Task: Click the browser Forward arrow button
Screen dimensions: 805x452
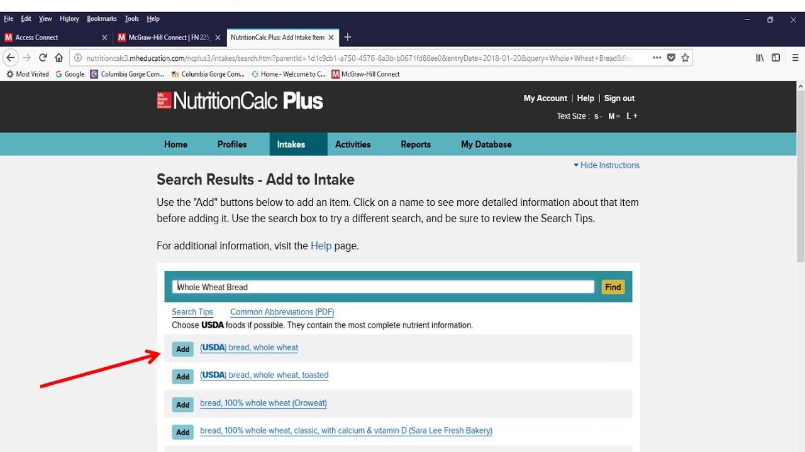Action: pyautogui.click(x=26, y=58)
